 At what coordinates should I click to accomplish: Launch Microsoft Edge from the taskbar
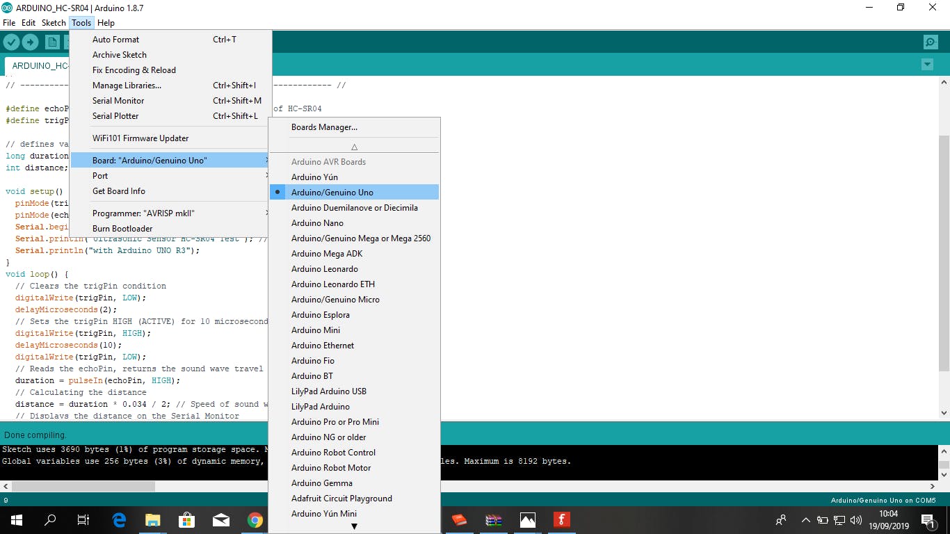pyautogui.click(x=119, y=519)
